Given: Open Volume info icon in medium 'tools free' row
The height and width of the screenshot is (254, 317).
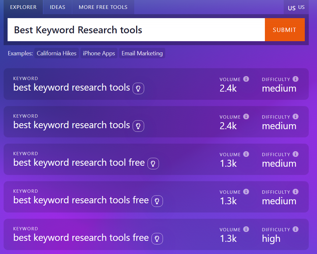Looking at the screenshot, I should point(246,192).
